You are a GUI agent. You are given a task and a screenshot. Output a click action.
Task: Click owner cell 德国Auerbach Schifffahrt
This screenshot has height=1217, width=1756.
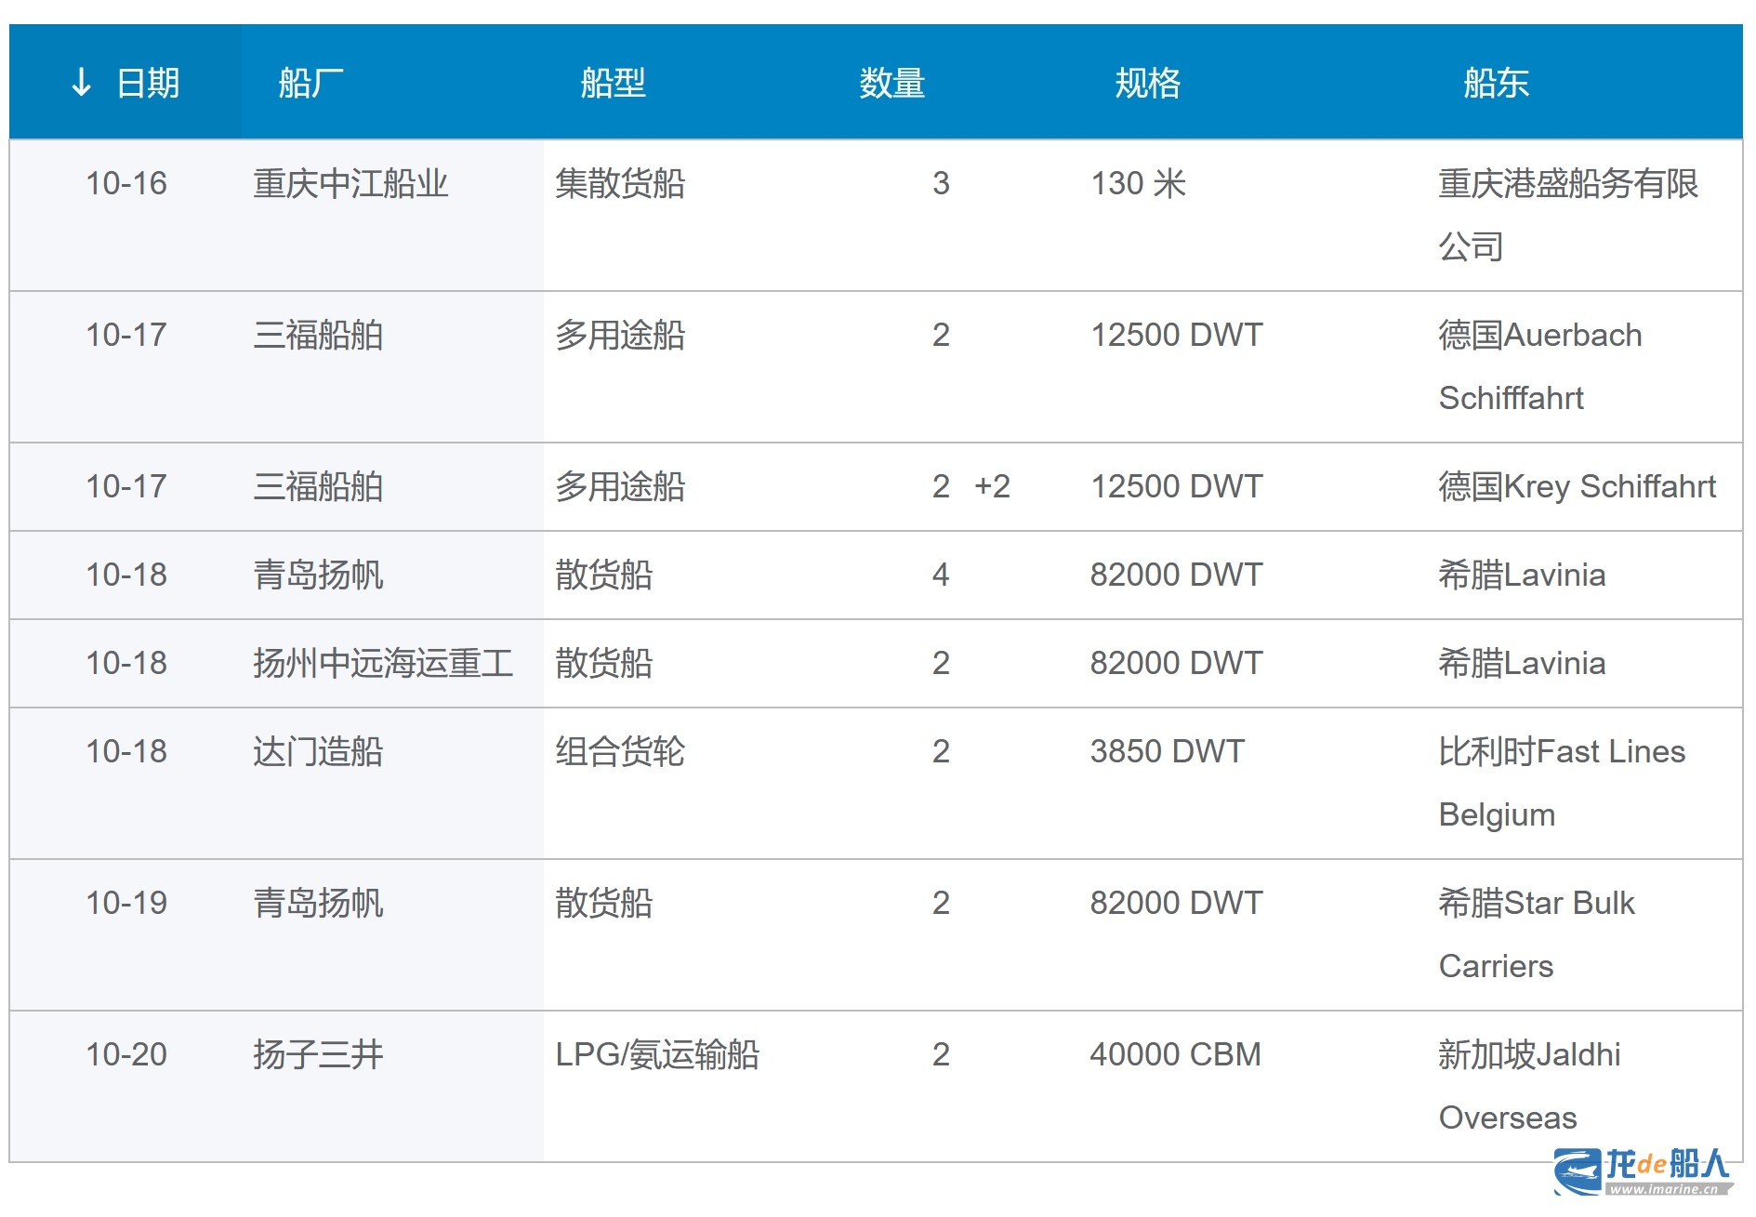[x=1540, y=366]
